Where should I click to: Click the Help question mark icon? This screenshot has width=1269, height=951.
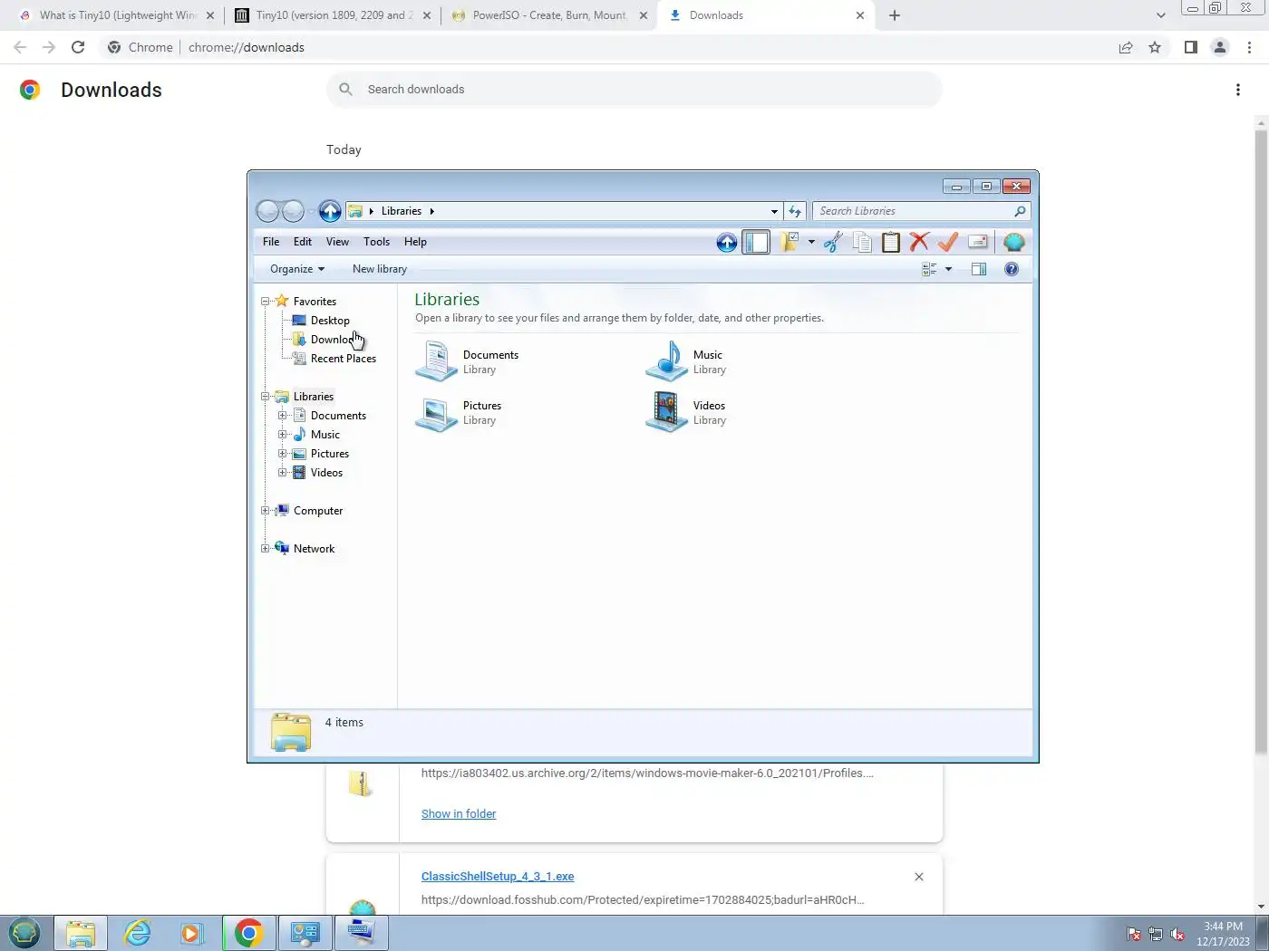(1012, 269)
